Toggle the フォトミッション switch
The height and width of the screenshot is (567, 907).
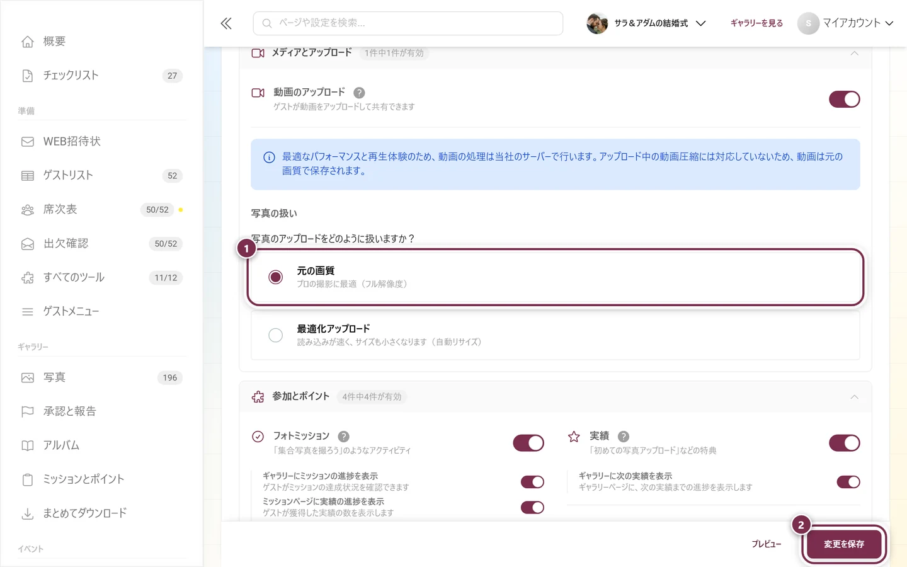528,444
